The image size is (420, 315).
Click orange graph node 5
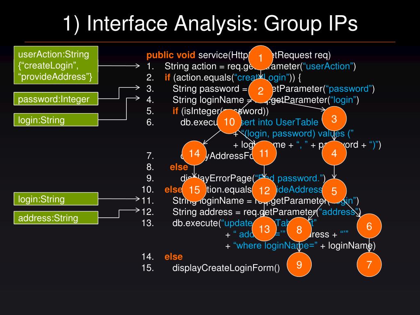pyautogui.click(x=334, y=191)
